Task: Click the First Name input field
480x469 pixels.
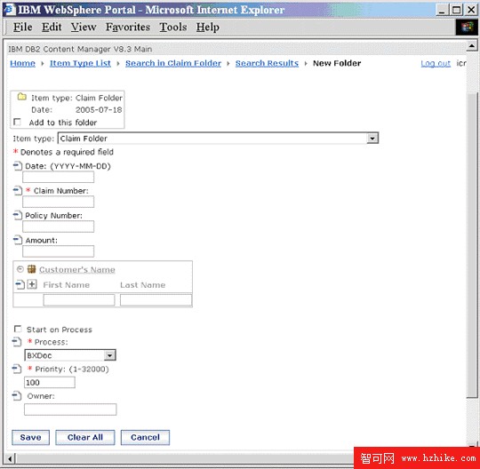Action: click(79, 300)
